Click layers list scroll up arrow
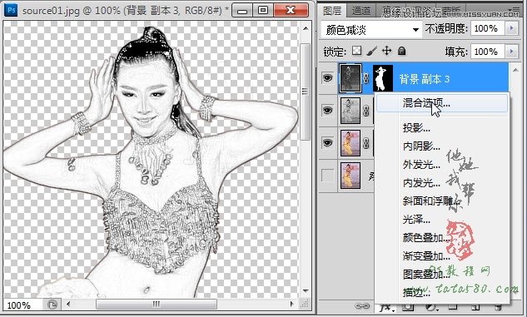527x317 pixels. coord(515,70)
